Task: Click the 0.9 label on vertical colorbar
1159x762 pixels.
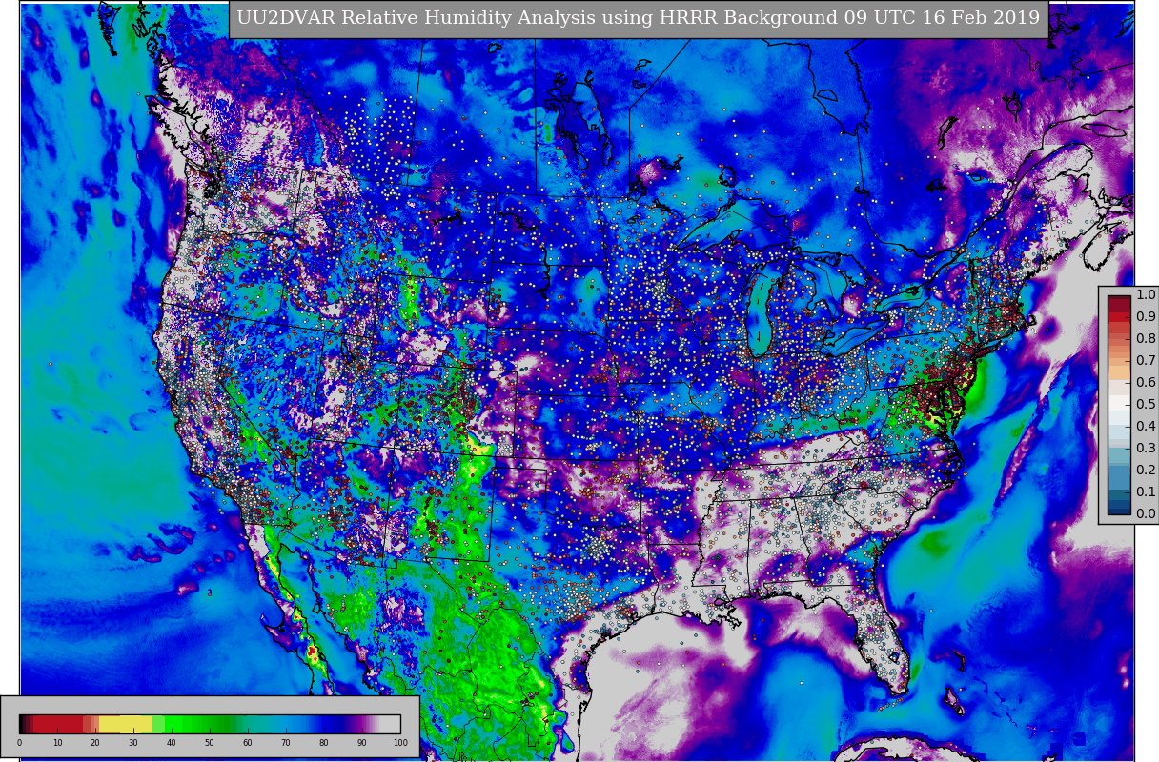Action: point(1146,317)
